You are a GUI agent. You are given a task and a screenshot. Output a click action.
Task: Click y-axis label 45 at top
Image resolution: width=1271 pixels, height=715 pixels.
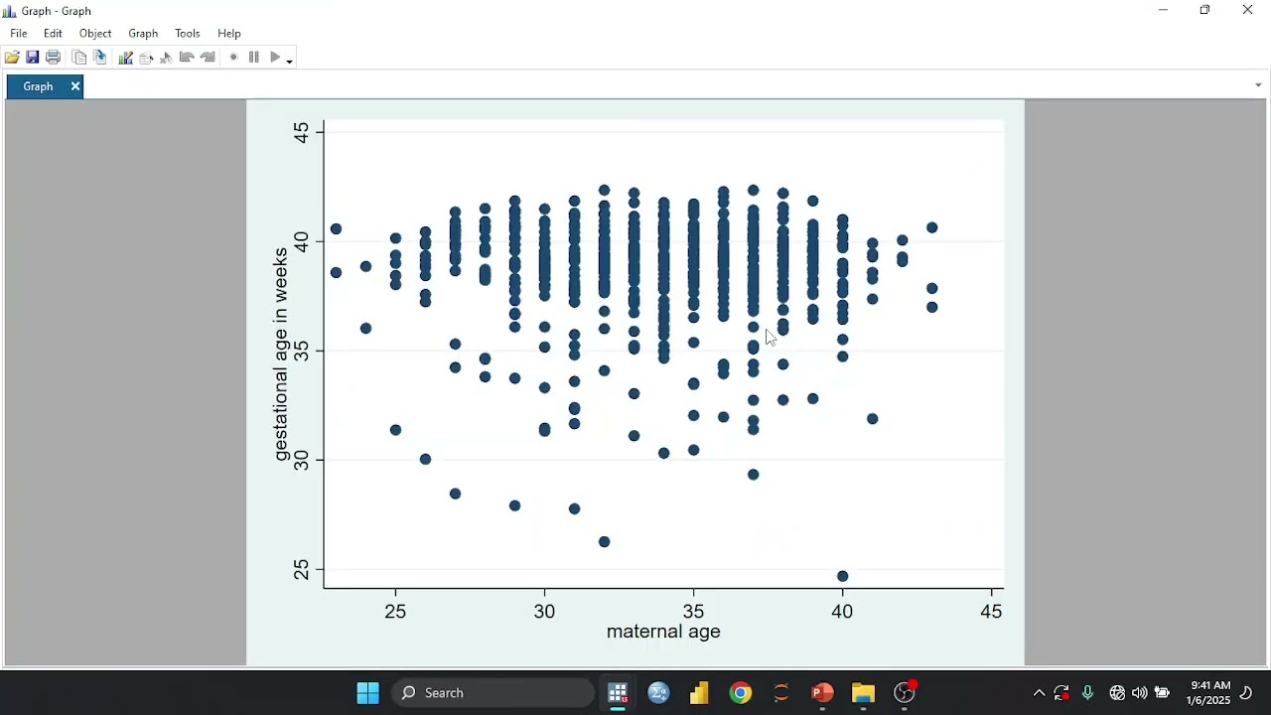302,132
